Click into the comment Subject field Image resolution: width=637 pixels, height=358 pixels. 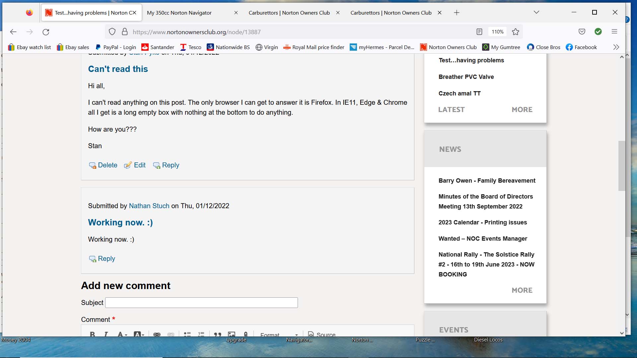click(x=201, y=303)
